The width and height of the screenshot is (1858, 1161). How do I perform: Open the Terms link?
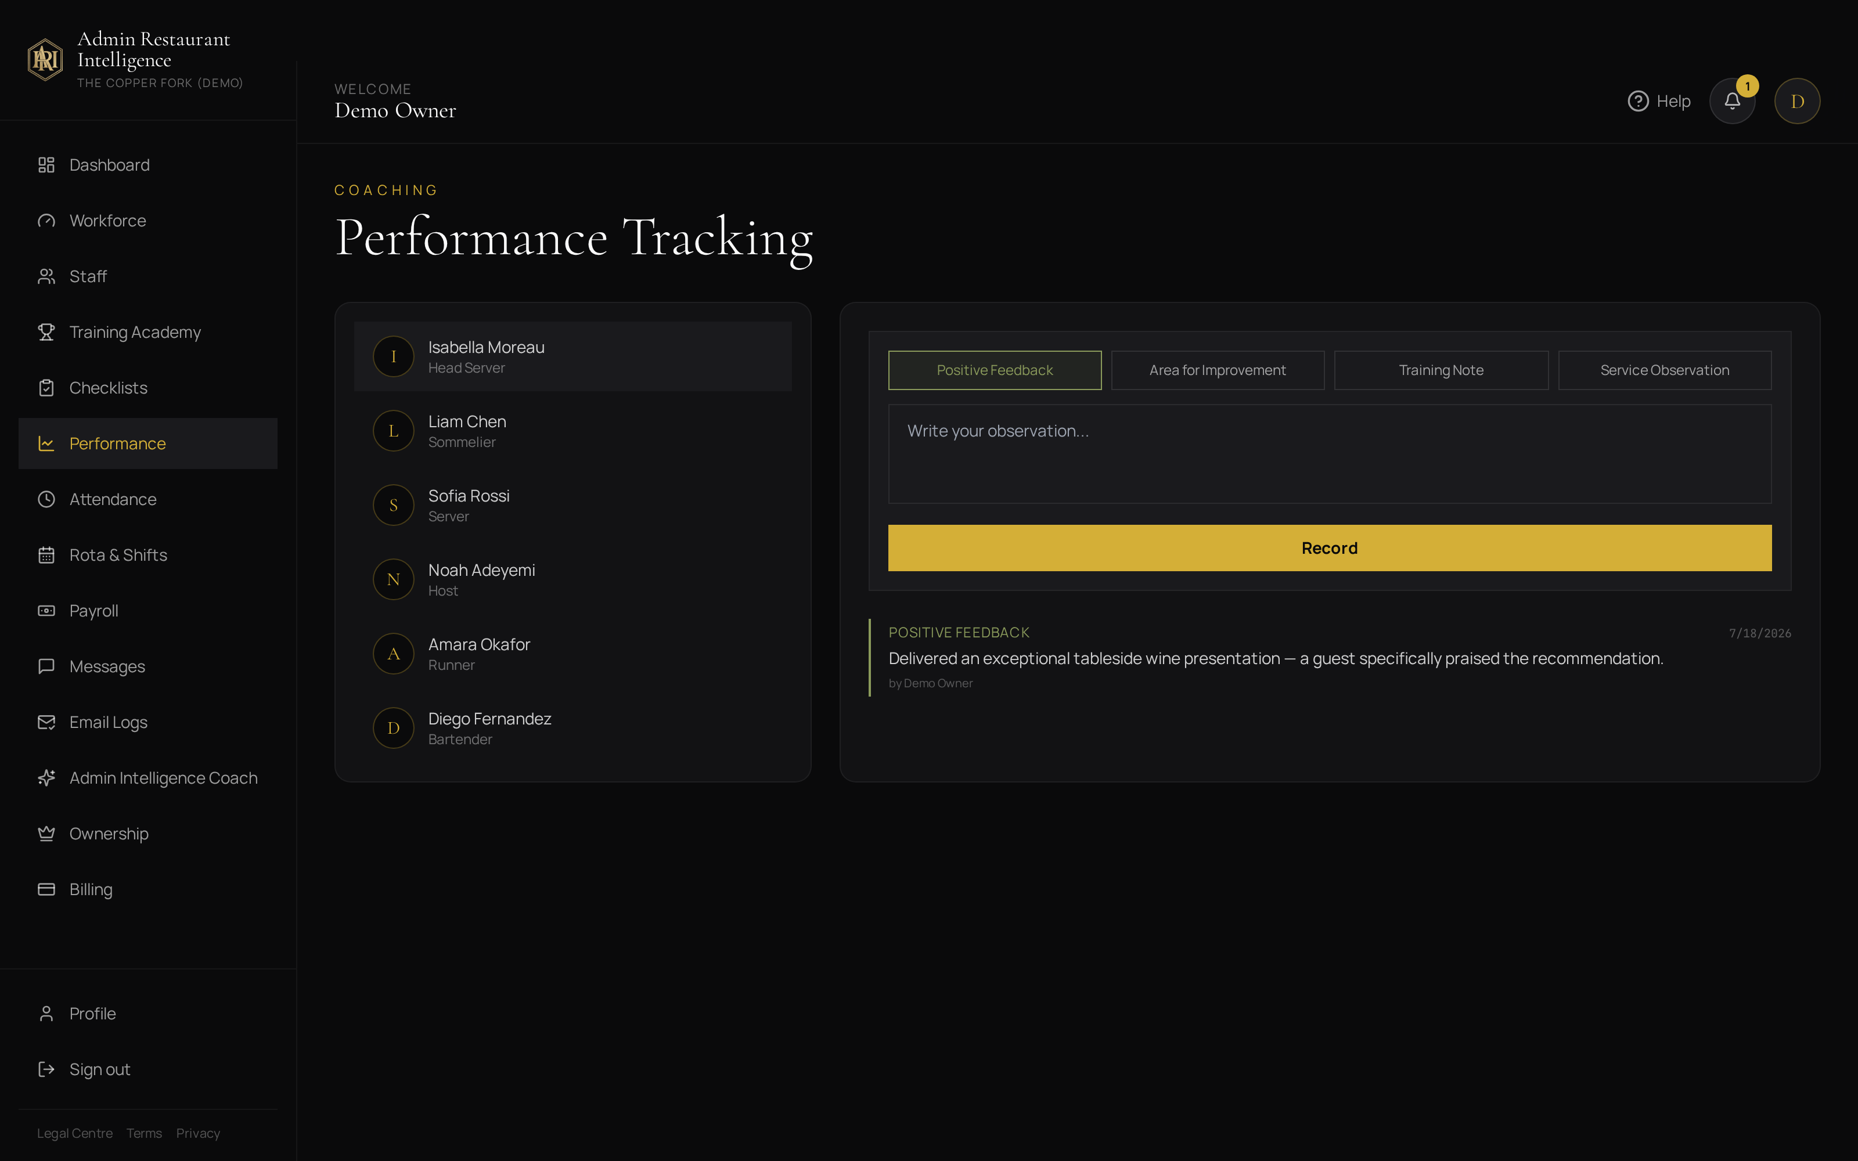click(145, 1133)
